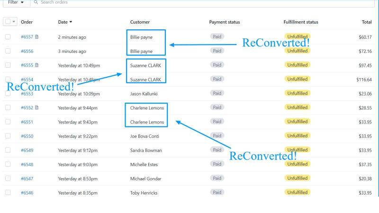The width and height of the screenshot is (379, 213).
Task: Sort by the Date column header
Action: [x=65, y=22]
